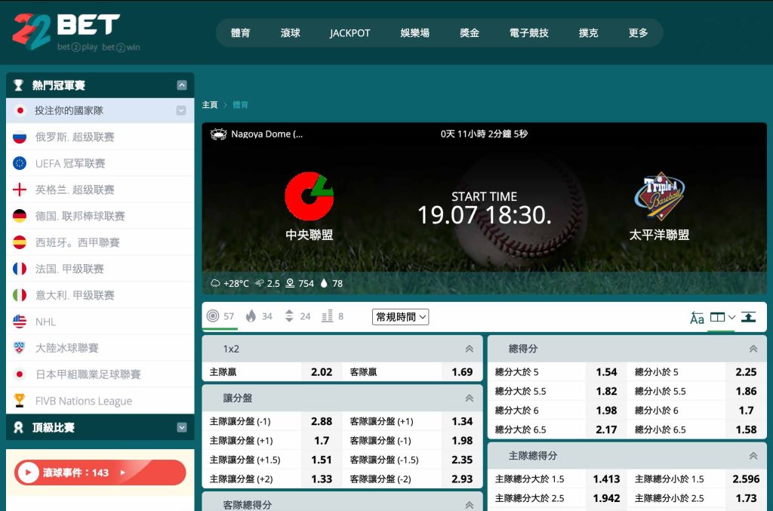Collapse the 客隊總得分 section

coord(470,505)
